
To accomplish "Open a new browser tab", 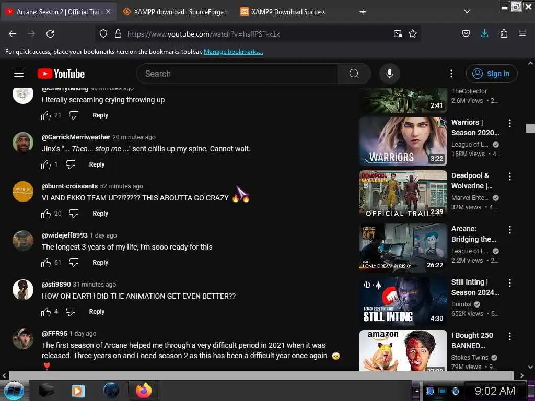I will point(363,12).
